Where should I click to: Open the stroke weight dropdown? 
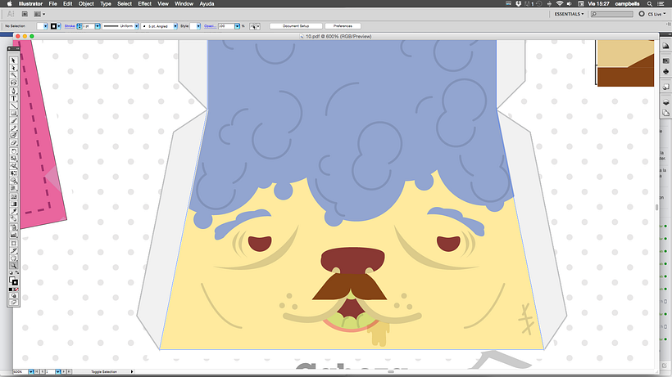point(98,26)
